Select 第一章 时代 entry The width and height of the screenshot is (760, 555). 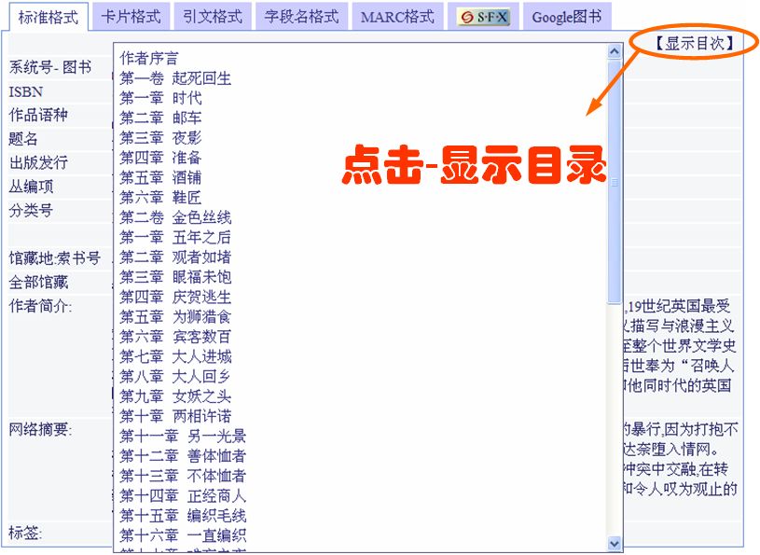pos(160,98)
